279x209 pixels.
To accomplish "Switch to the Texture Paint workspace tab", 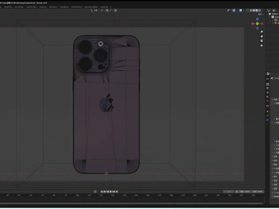I will pos(31,7).
